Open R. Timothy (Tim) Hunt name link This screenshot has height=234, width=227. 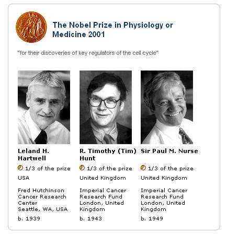pyautogui.click(x=108, y=155)
